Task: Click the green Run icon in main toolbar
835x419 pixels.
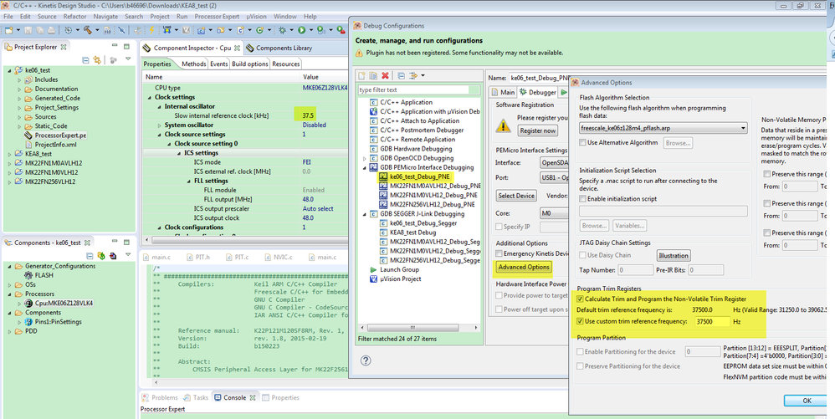Action: point(302,30)
